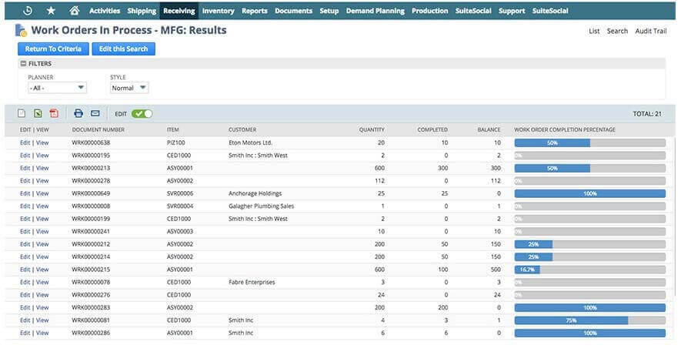Click the page icon beside title
The width and height of the screenshot is (681, 362).
pyautogui.click(x=21, y=30)
